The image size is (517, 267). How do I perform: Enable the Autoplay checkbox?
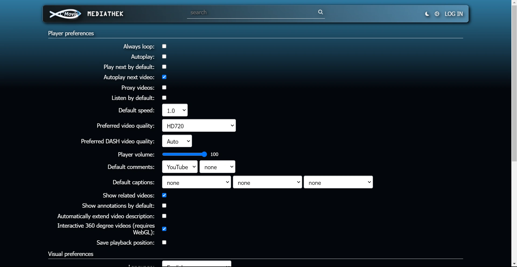point(164,57)
